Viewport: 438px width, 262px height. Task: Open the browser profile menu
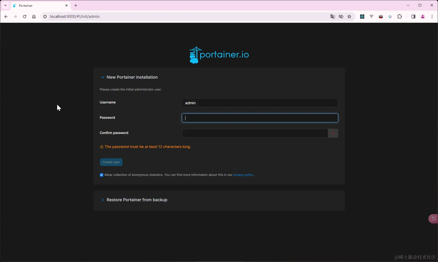coord(423,17)
